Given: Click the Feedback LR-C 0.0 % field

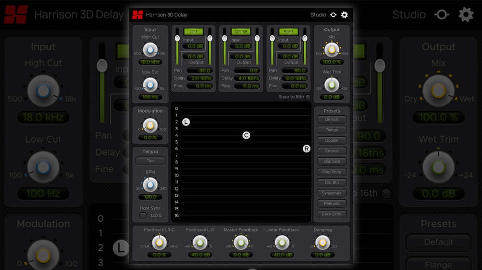Looking at the screenshot, I should click(159, 255).
